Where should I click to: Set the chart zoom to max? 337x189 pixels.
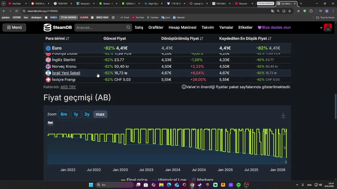[x=100, y=114]
